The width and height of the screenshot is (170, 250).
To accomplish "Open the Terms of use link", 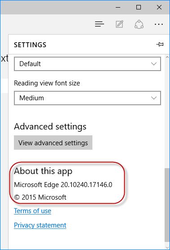I will 33,211.
